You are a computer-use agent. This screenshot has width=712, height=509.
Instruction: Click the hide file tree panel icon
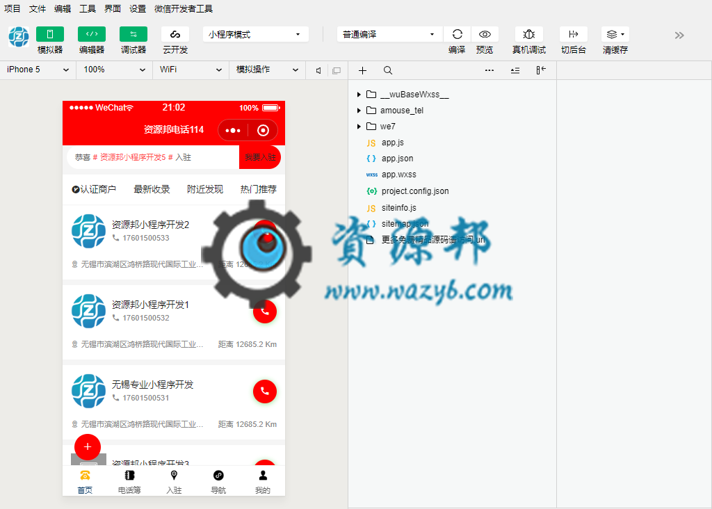[540, 70]
